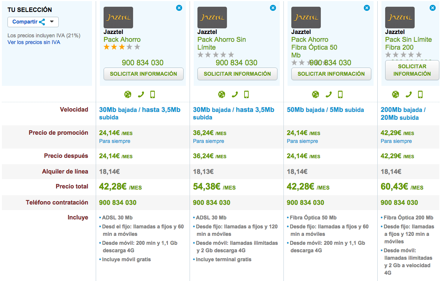This screenshot has width=442, height=281.
Task: Click phone handset icon under Pack Sin Límite Fibra 200
Action: [x=408, y=94]
